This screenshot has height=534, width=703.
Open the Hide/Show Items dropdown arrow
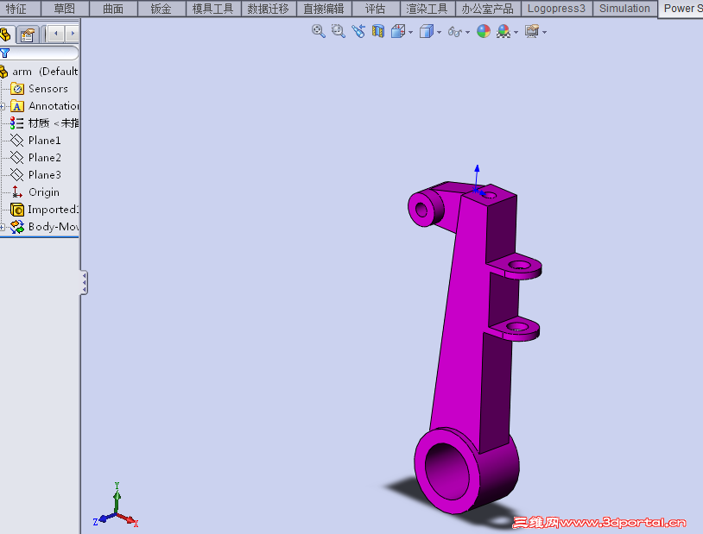point(467,32)
